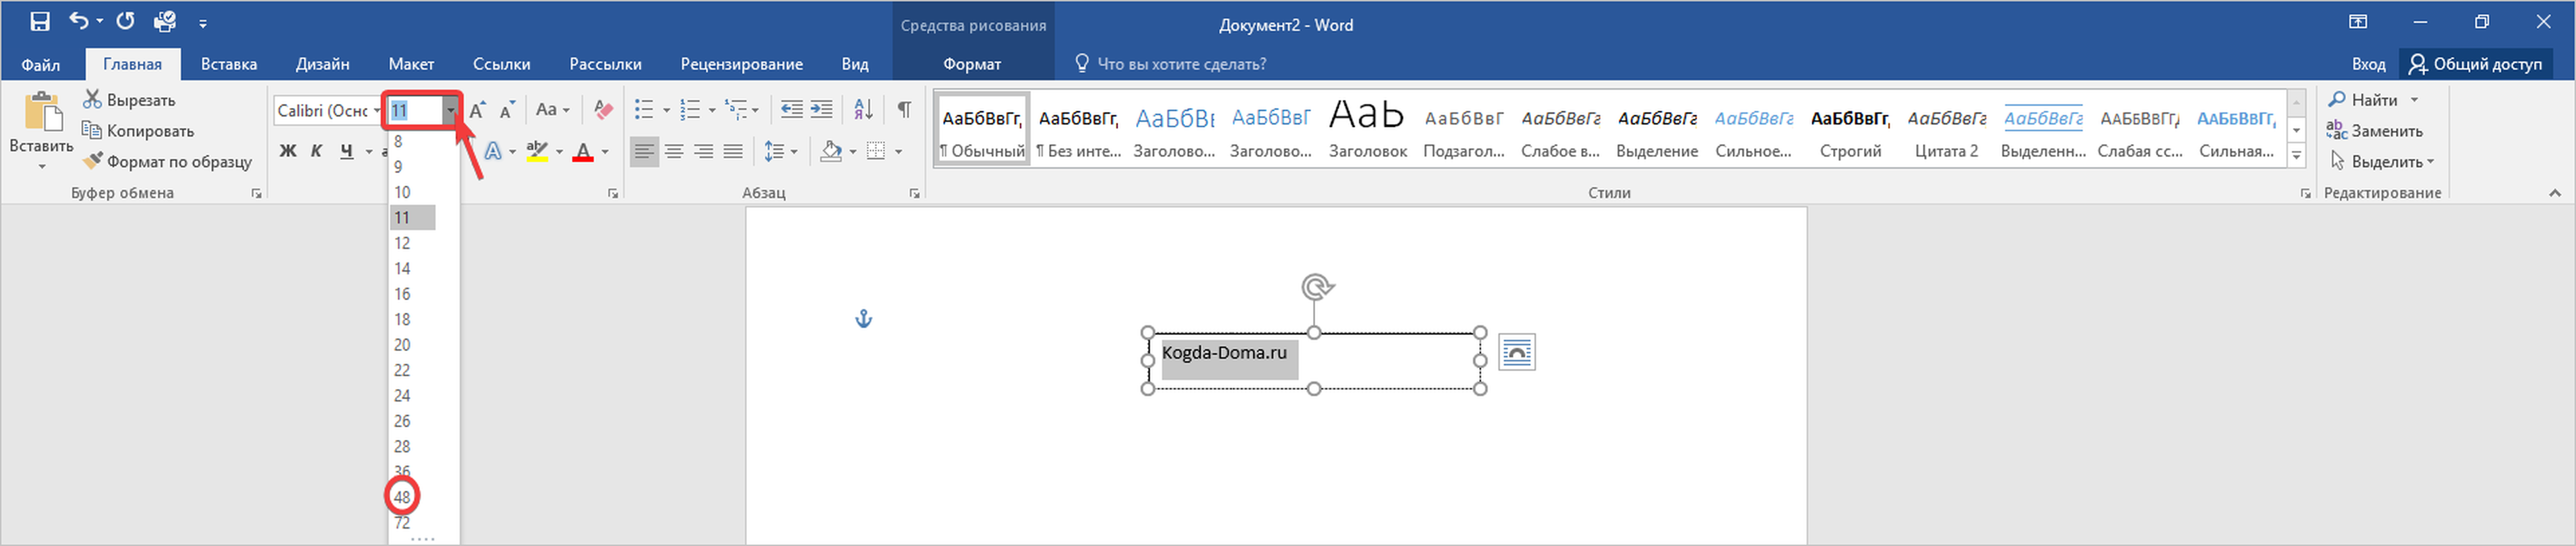Toggle italic (К) formatting
Image resolution: width=2576 pixels, height=546 pixels.
[x=317, y=152]
